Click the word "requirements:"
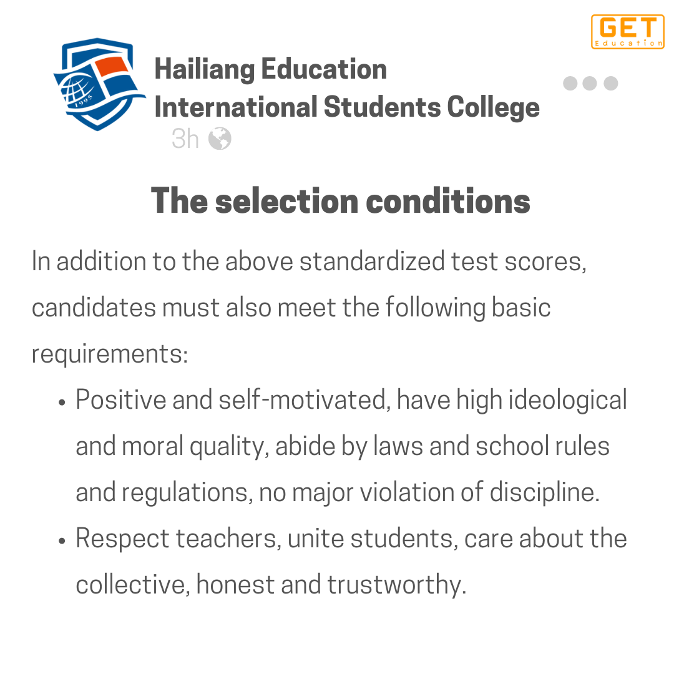This screenshot has height=674, width=674. pos(109,354)
